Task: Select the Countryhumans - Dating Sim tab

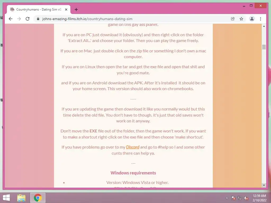Action: click(x=39, y=10)
